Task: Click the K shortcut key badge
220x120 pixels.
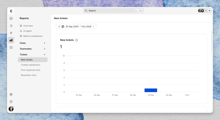Action: (141, 11)
